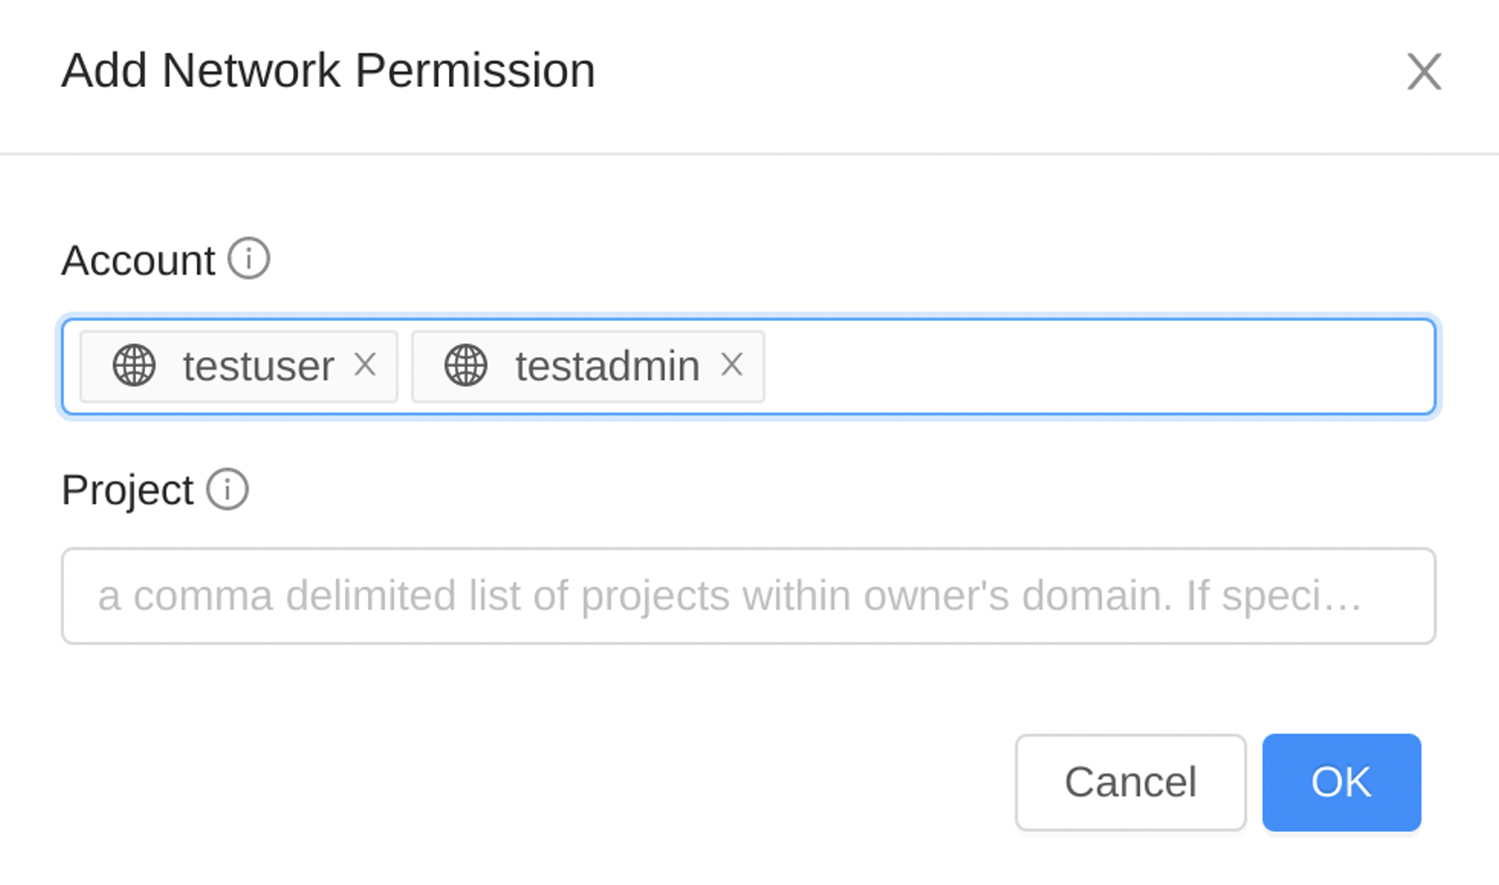Select the testuser tag text
The image size is (1499, 885).
258,366
